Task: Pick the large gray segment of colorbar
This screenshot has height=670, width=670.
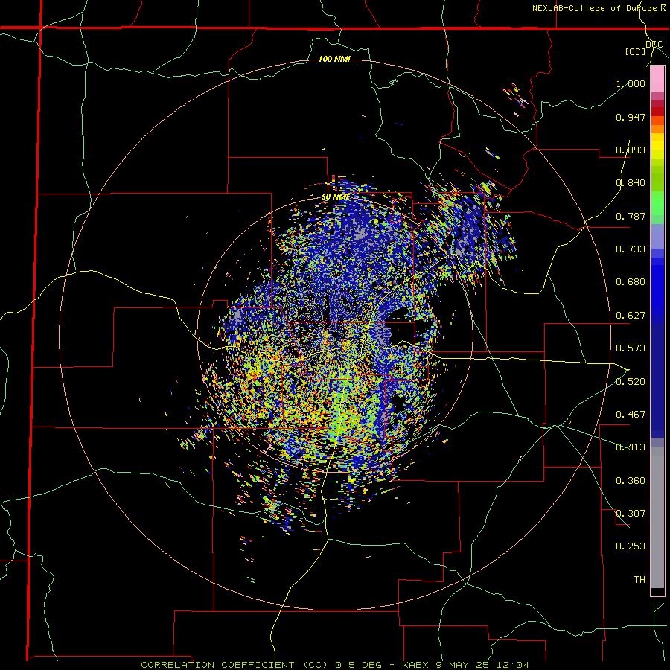Action: [x=657, y=517]
